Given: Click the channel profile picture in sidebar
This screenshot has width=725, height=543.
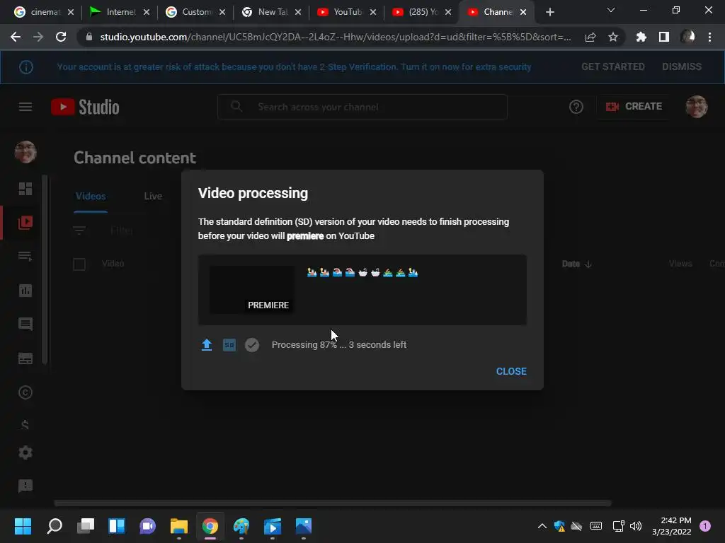Looking at the screenshot, I should pyautogui.click(x=25, y=152).
